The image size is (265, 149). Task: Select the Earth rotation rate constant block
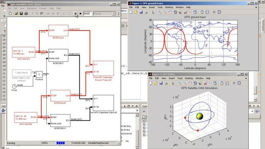click(22, 73)
